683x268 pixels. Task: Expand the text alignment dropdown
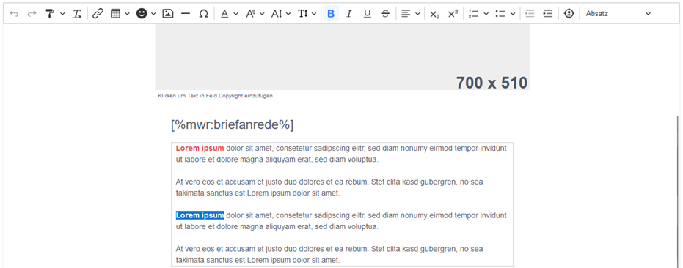417,14
